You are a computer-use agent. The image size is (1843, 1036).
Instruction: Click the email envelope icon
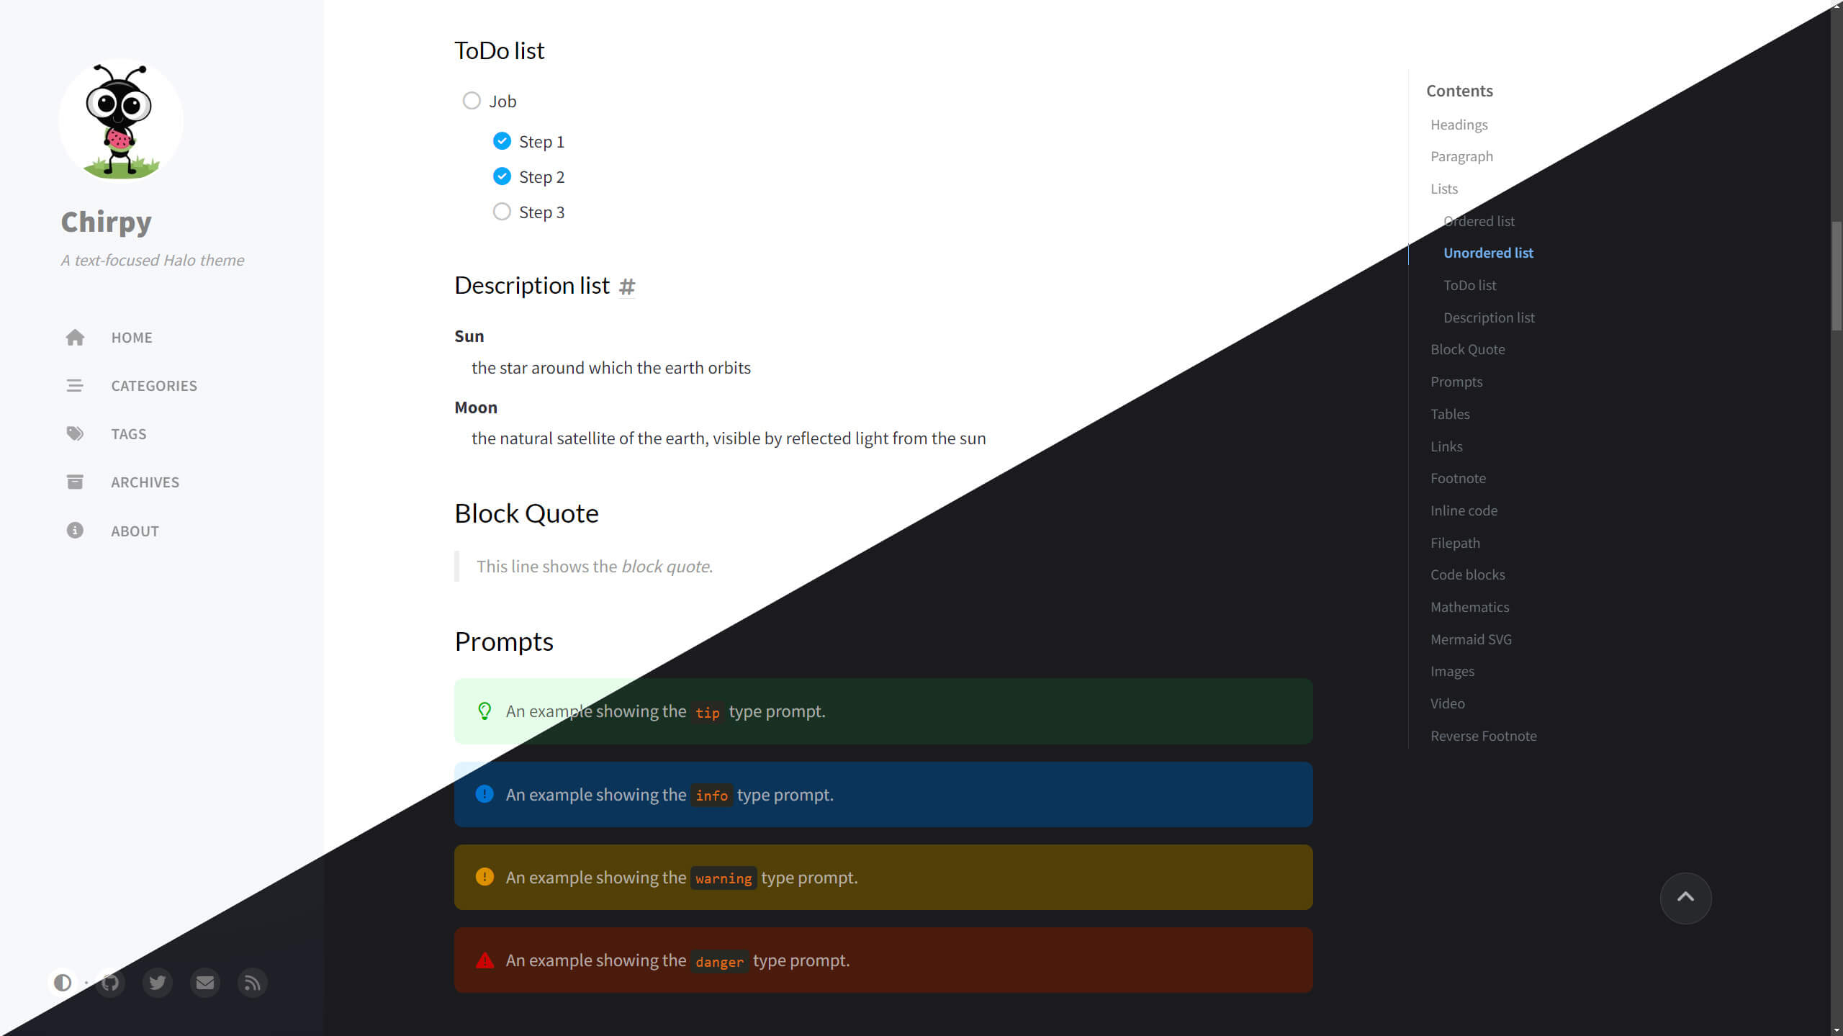[205, 983]
